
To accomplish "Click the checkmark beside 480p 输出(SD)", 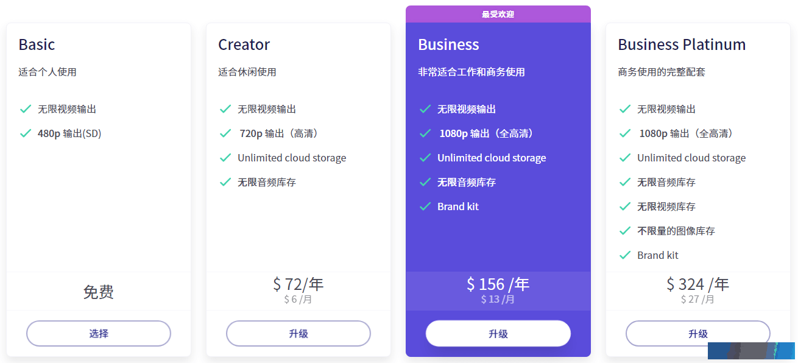I will [x=26, y=133].
